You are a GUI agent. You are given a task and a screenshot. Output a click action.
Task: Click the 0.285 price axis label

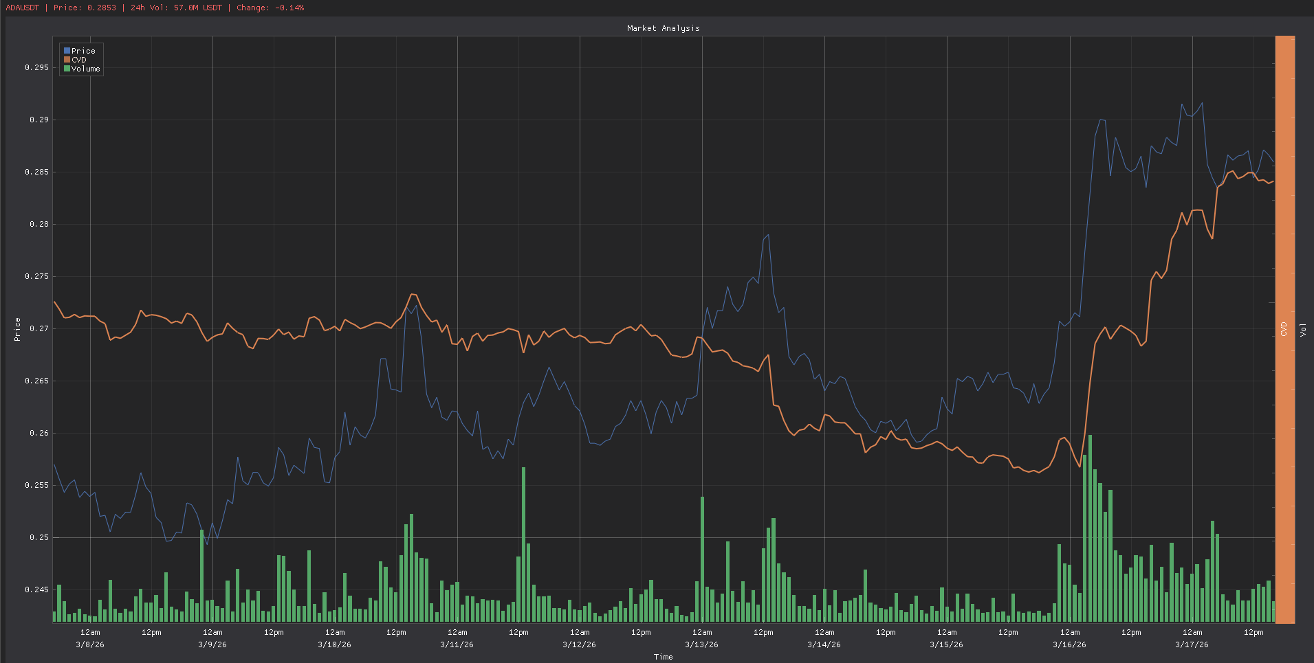(37, 172)
